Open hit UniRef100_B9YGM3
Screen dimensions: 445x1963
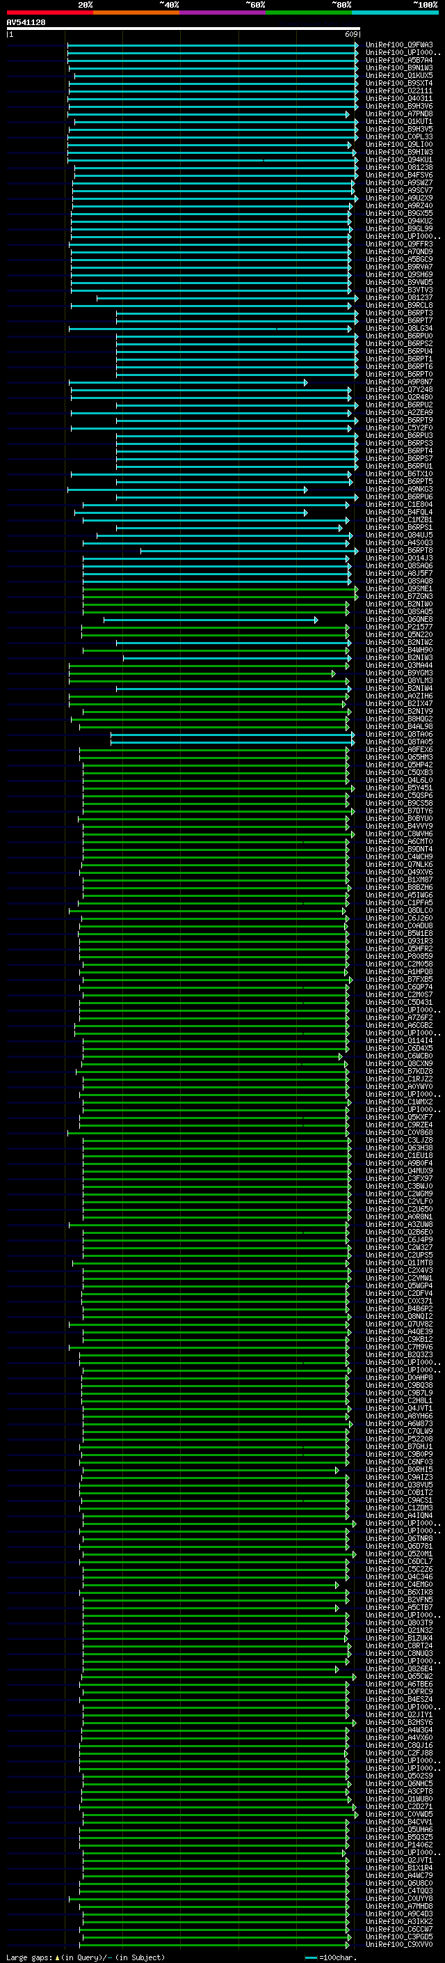399,673
